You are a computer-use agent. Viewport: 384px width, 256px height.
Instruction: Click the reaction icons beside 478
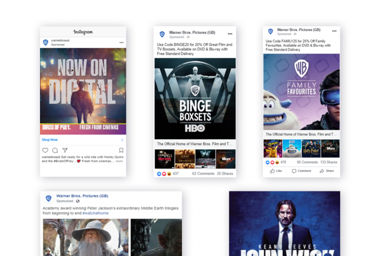point(273,163)
